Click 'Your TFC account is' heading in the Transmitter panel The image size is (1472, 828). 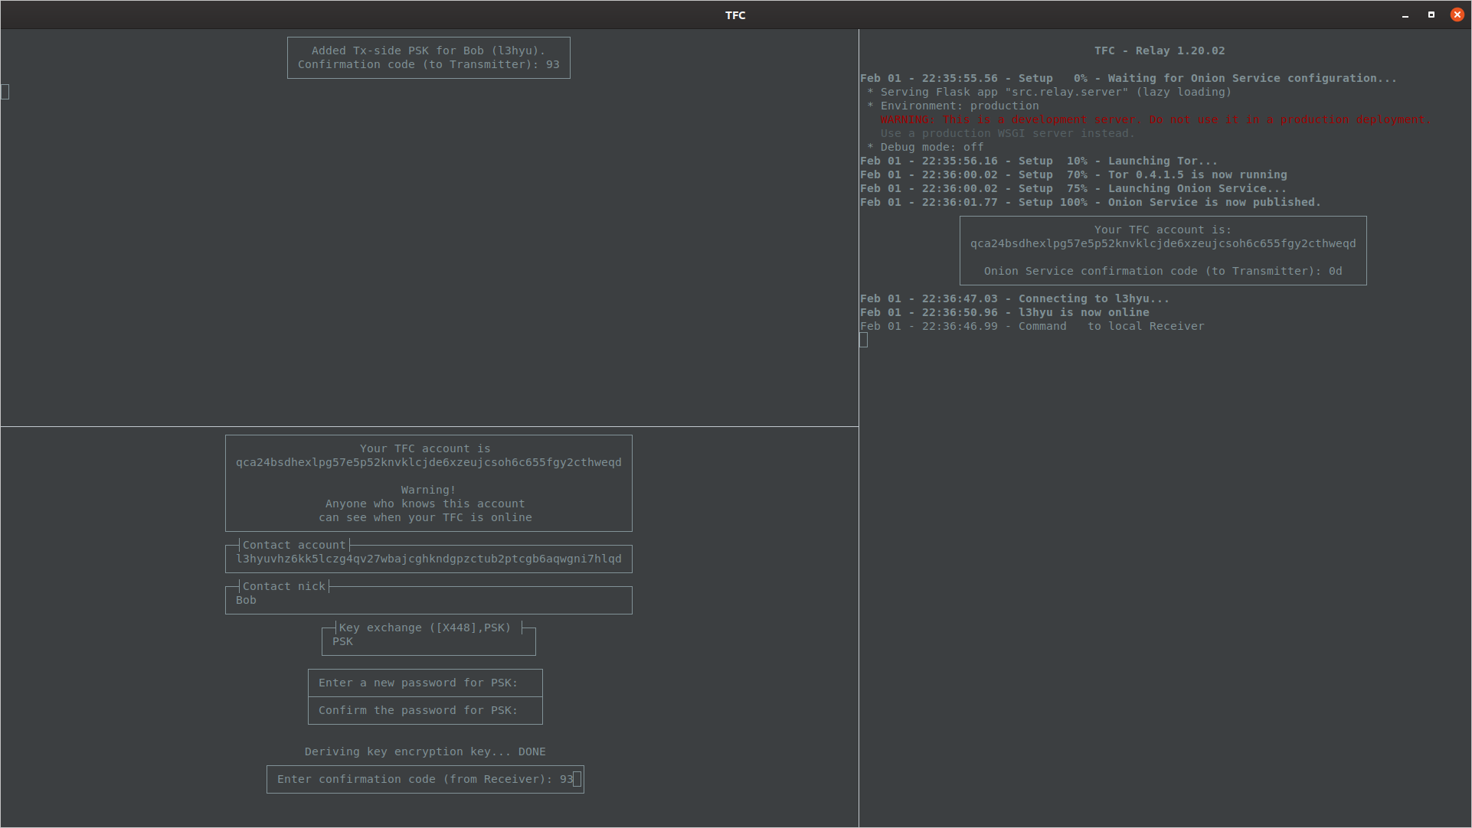tap(425, 448)
